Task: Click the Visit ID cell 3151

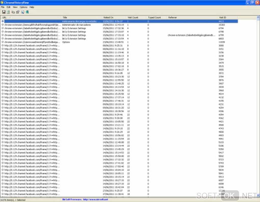Action: 221,49
